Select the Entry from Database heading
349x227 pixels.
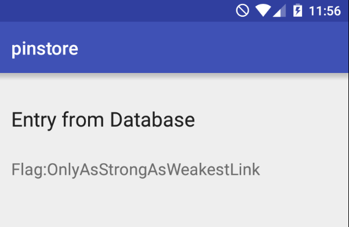tap(103, 120)
